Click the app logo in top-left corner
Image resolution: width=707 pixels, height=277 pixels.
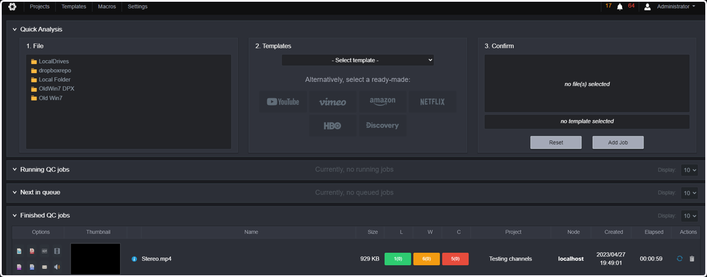point(12,6)
